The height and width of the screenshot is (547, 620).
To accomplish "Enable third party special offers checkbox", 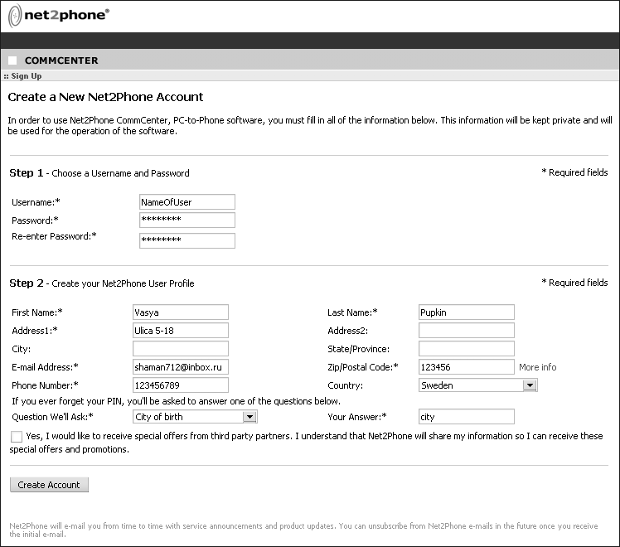I will (17, 437).
